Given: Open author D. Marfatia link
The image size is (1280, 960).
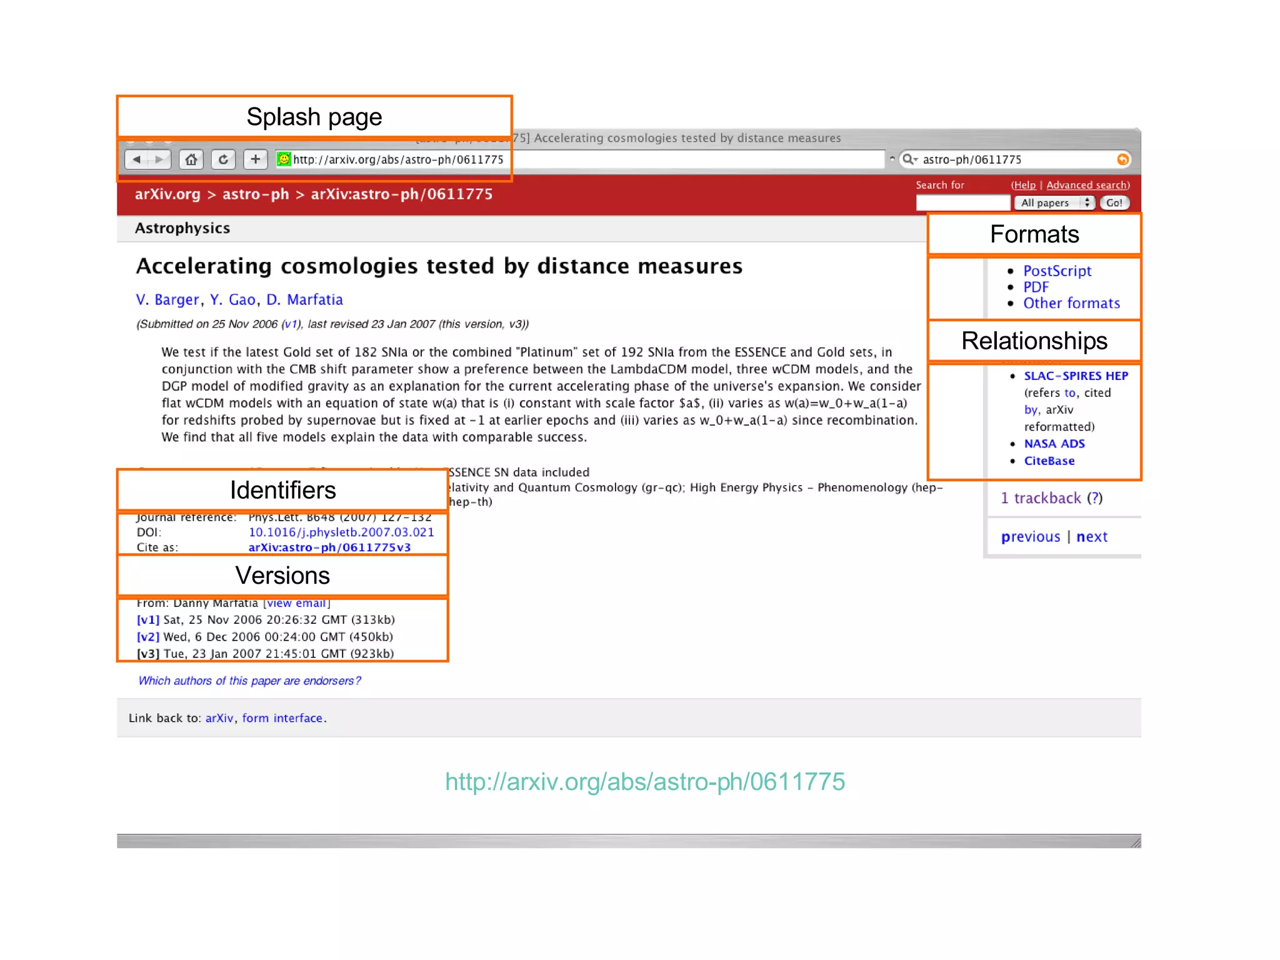Looking at the screenshot, I should pyautogui.click(x=304, y=300).
